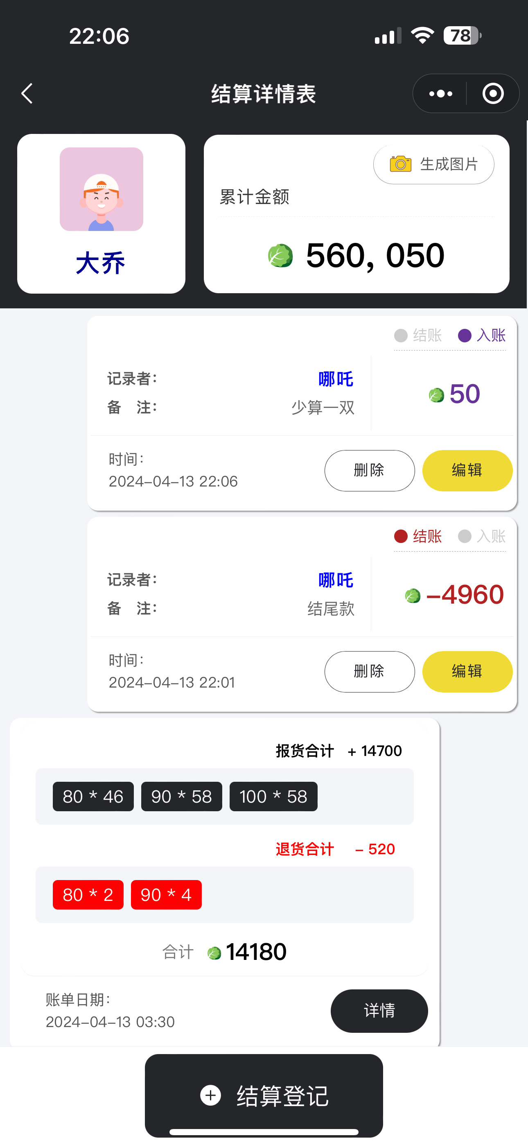This screenshot has height=1145, width=528.
Task: Tap the camera icon for 生成图片
Action: point(400,164)
